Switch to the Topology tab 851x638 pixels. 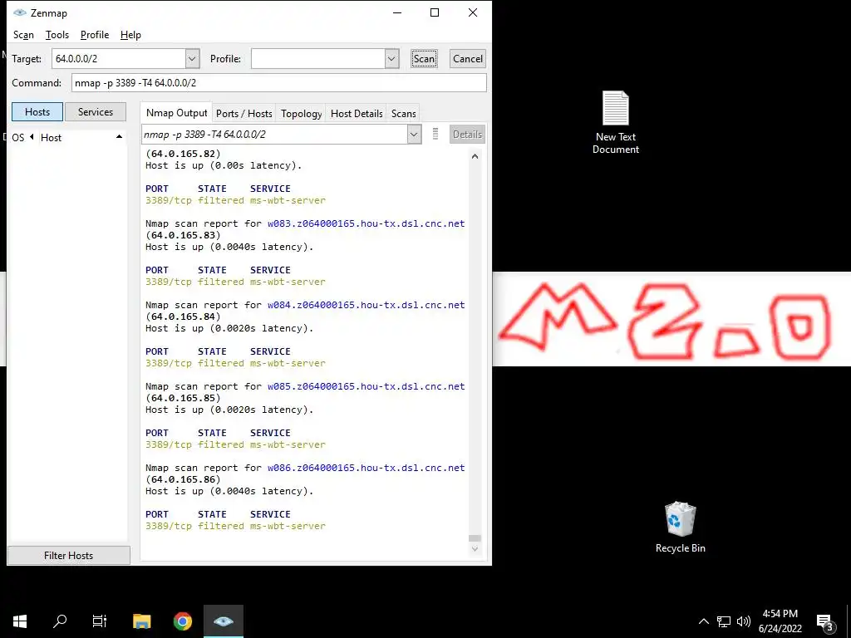301,113
